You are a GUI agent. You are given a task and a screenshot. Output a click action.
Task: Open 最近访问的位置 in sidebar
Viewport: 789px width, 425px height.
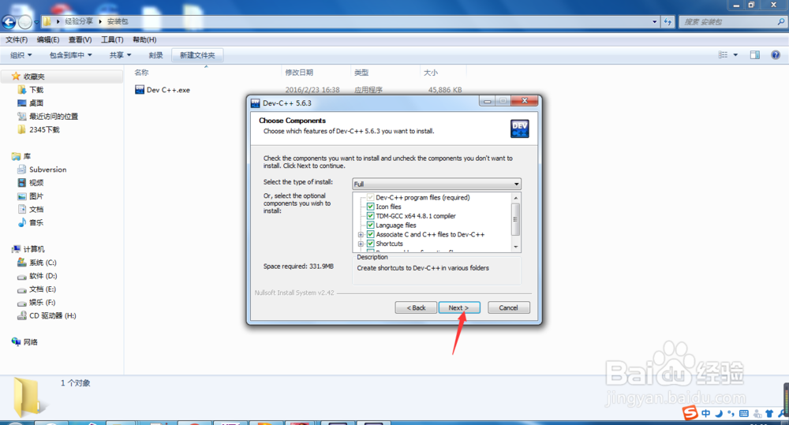(54, 116)
